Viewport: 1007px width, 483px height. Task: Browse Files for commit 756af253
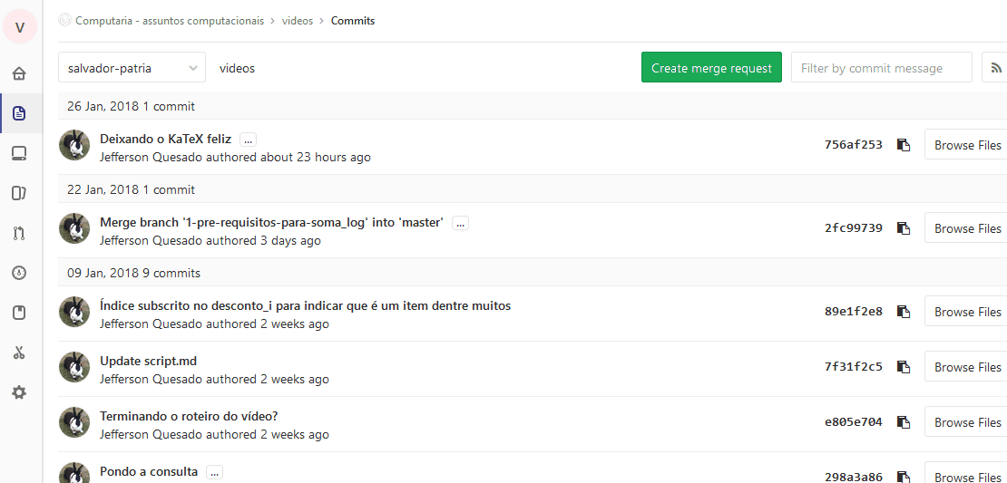[966, 144]
